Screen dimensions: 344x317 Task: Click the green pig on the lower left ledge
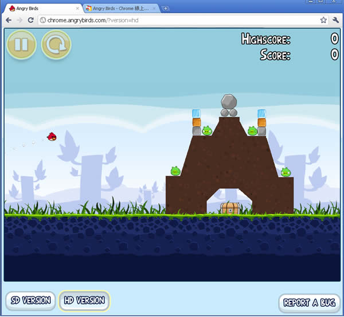point(175,171)
